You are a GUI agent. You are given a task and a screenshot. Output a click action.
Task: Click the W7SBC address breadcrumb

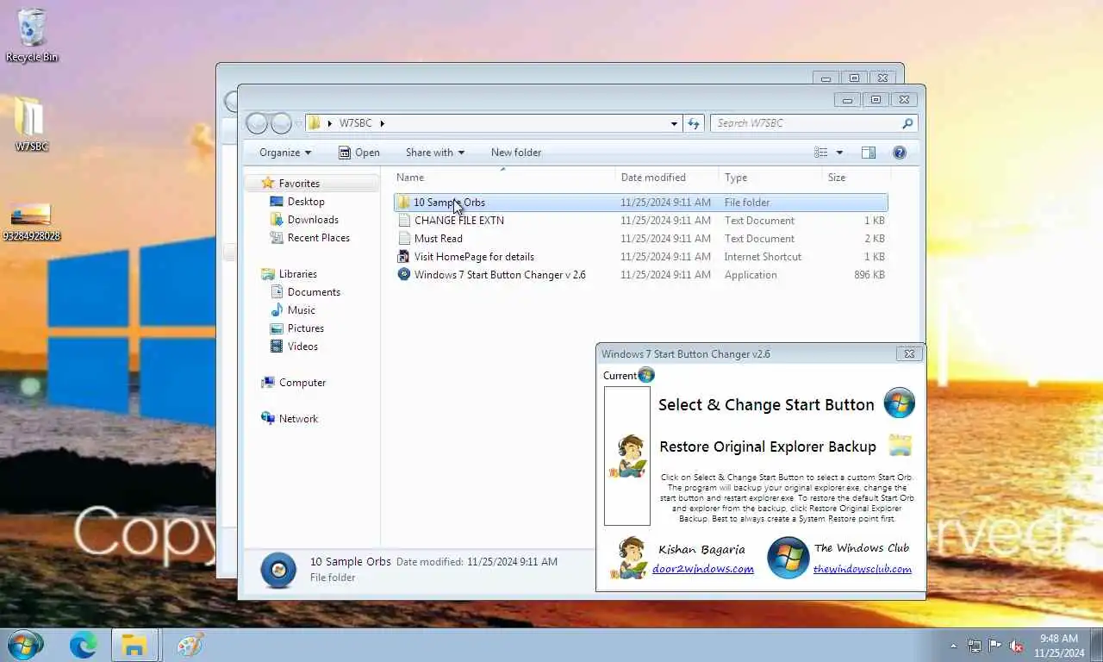pyautogui.click(x=355, y=123)
